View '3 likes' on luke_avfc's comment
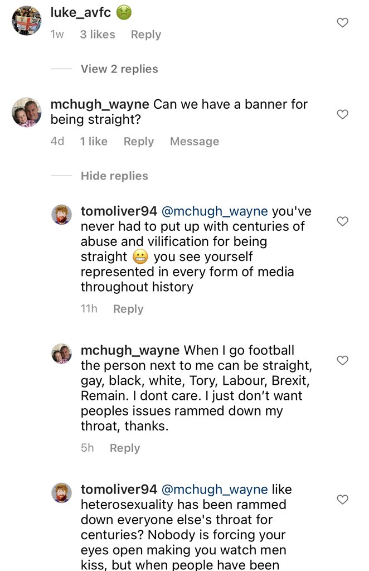Viewport: 369px width, 571px height. point(98,35)
